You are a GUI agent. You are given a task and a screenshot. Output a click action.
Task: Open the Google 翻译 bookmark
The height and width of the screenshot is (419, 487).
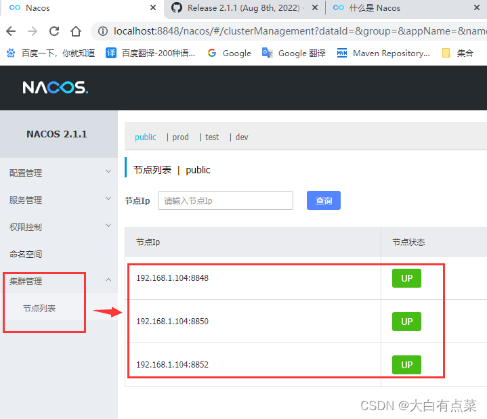(294, 53)
